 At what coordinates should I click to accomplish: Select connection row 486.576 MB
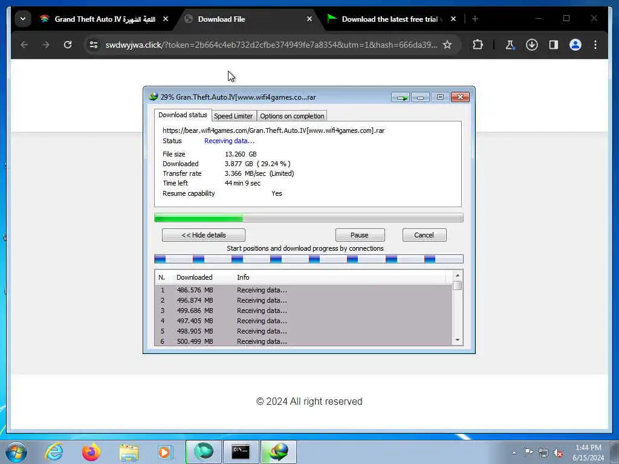click(303, 290)
